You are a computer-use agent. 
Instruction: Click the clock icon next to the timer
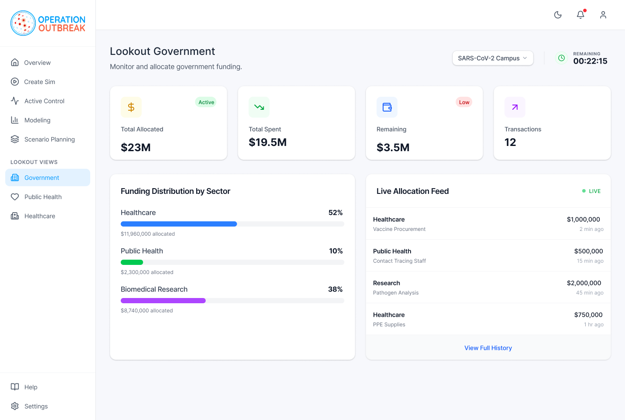(561, 58)
